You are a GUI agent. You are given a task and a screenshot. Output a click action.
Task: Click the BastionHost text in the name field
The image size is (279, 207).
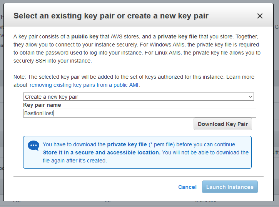(x=38, y=113)
